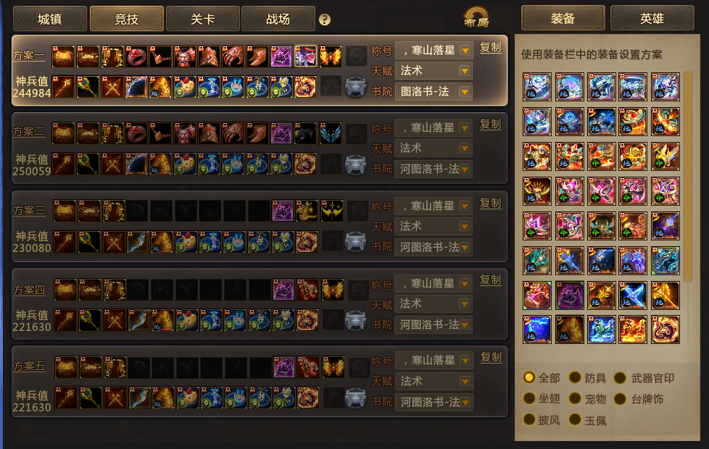Image resolution: width=709 pixels, height=449 pixels.
Task: Choose the 宠物 pet filter option
Action: coord(587,399)
